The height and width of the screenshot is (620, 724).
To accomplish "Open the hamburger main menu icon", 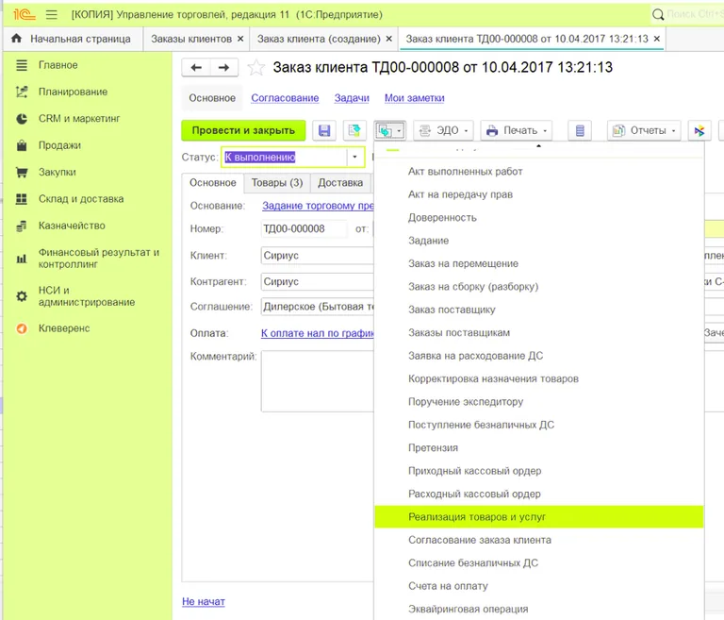I will point(51,14).
